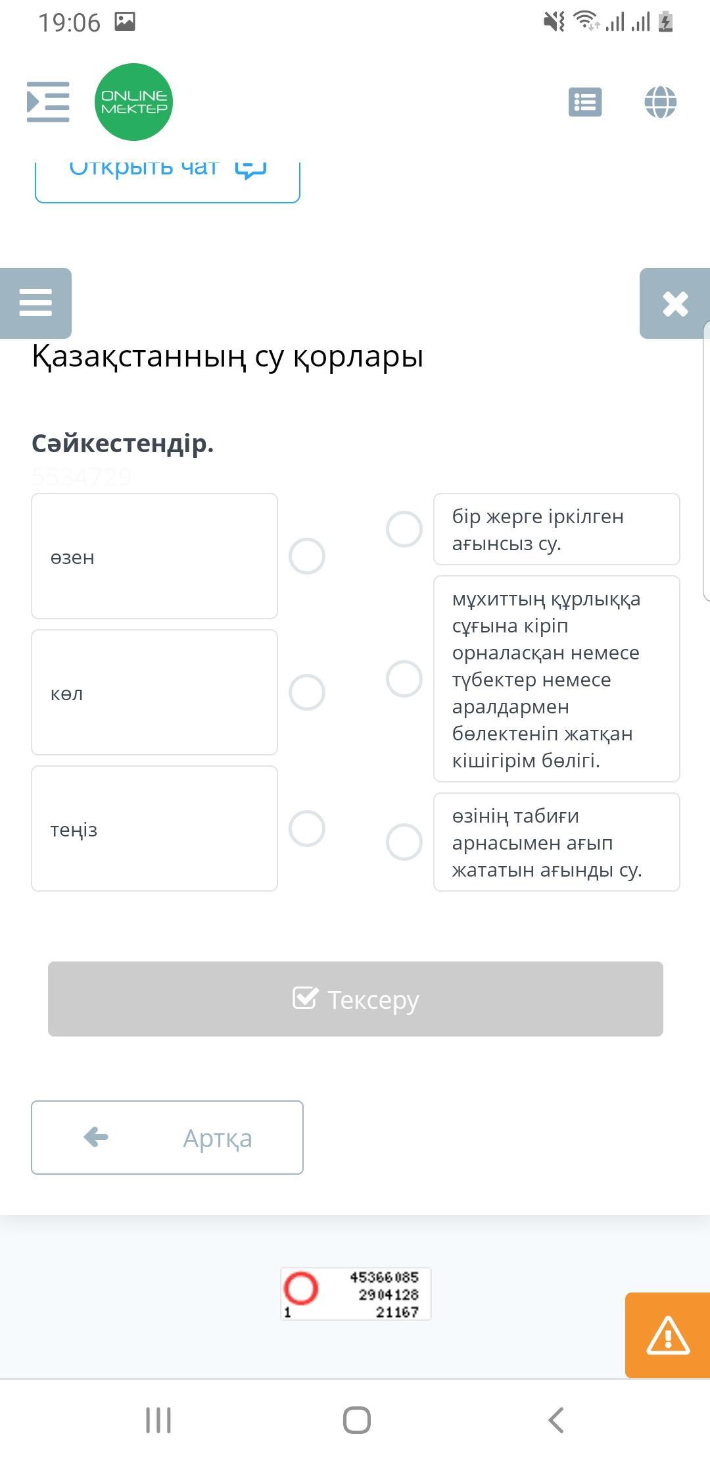Click the Тексеру check button

(x=356, y=999)
